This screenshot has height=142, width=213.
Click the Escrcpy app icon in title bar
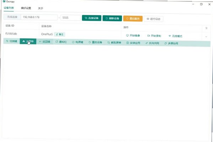(4, 1)
